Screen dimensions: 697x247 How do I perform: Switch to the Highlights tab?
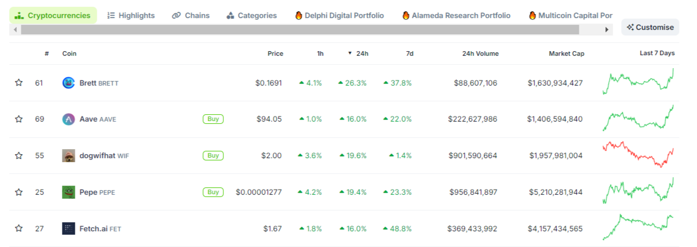[x=131, y=16]
